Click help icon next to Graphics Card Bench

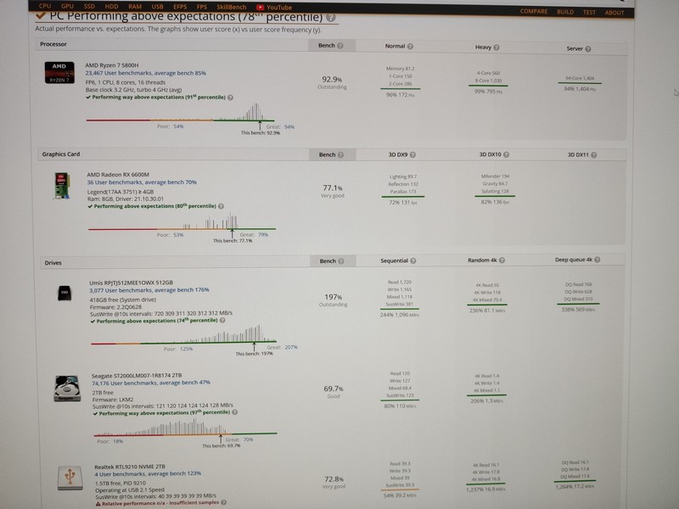(x=340, y=154)
